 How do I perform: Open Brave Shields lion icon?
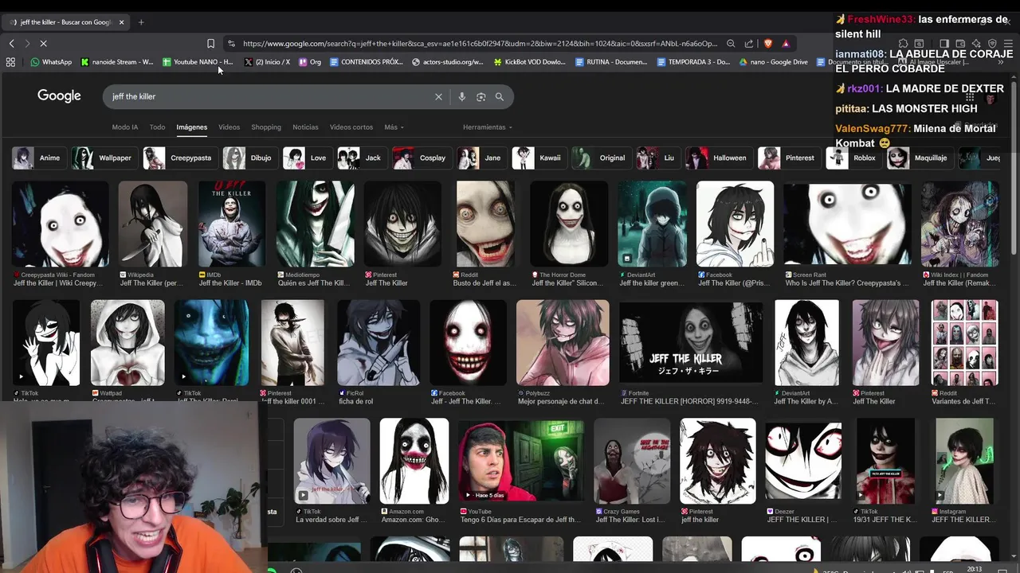pos(768,44)
